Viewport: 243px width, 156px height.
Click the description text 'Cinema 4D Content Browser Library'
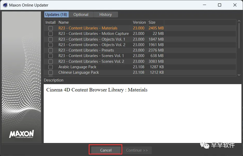point(85,90)
